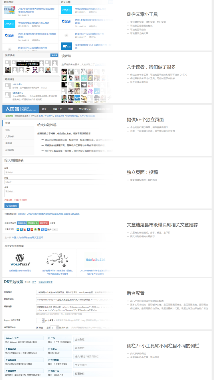Click the 标题 input field in submission form
This screenshot has width=214, height=380.
pos(54,172)
